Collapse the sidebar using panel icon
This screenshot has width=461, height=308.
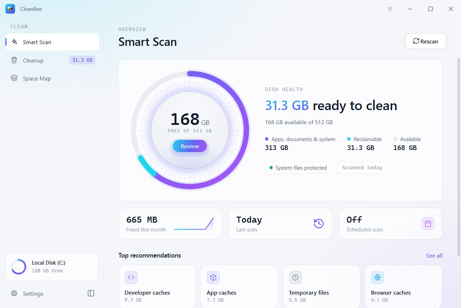click(91, 294)
